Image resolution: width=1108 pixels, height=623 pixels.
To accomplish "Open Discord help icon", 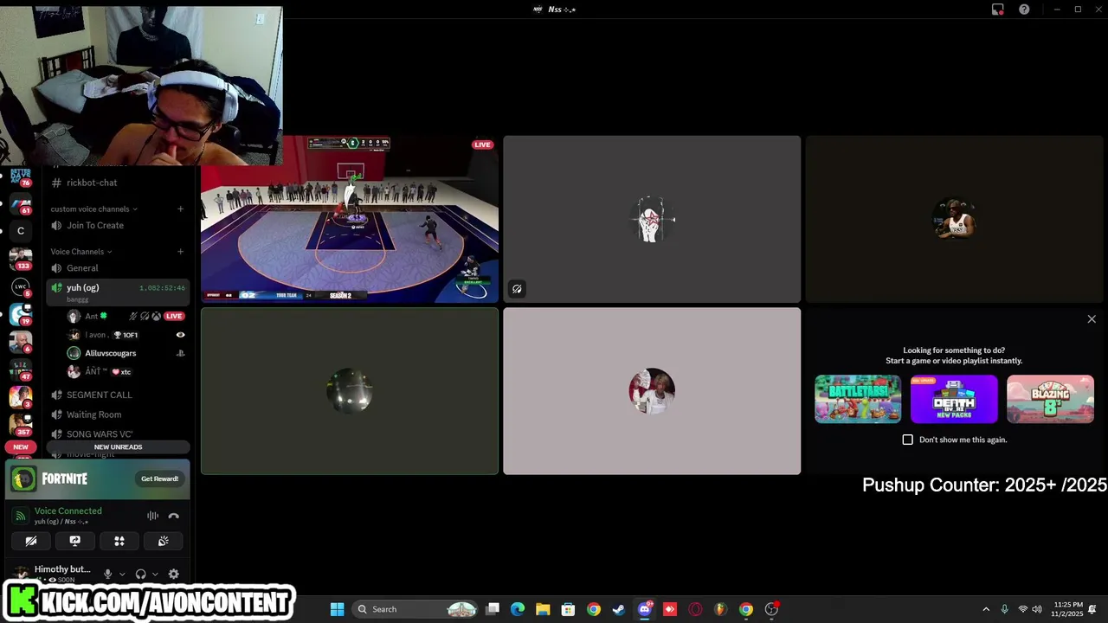I will coord(1024,10).
